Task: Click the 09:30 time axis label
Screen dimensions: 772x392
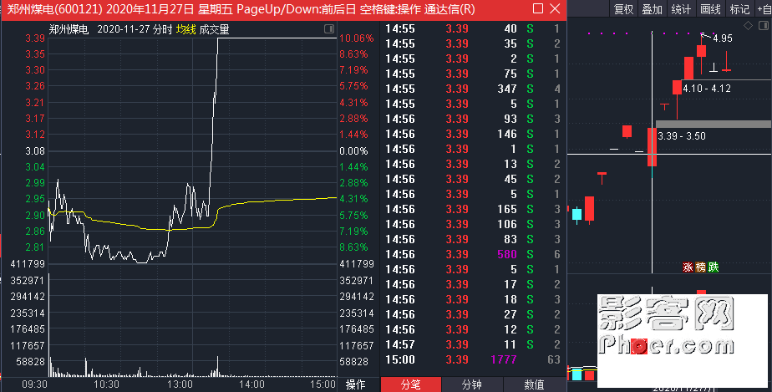Action: [x=34, y=384]
